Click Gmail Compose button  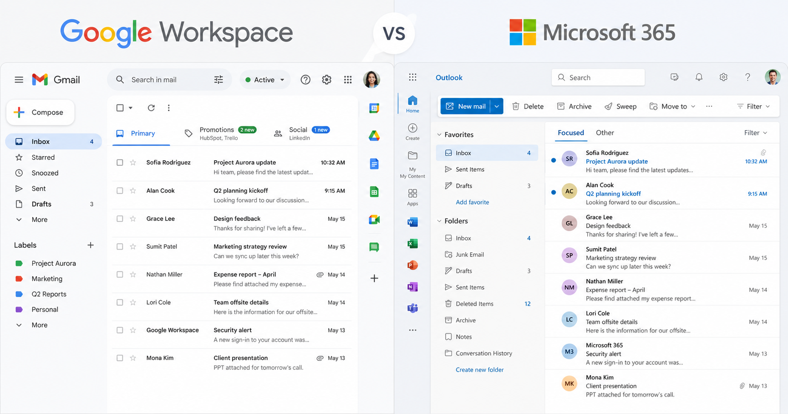41,112
